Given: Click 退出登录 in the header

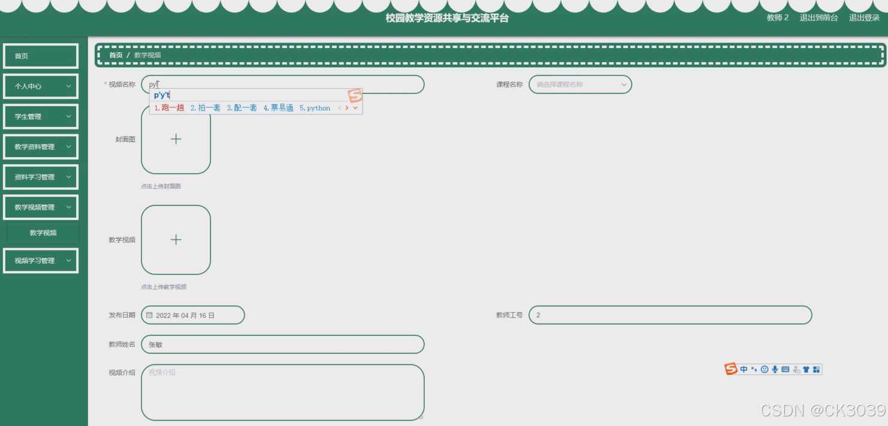Looking at the screenshot, I should coord(864,18).
